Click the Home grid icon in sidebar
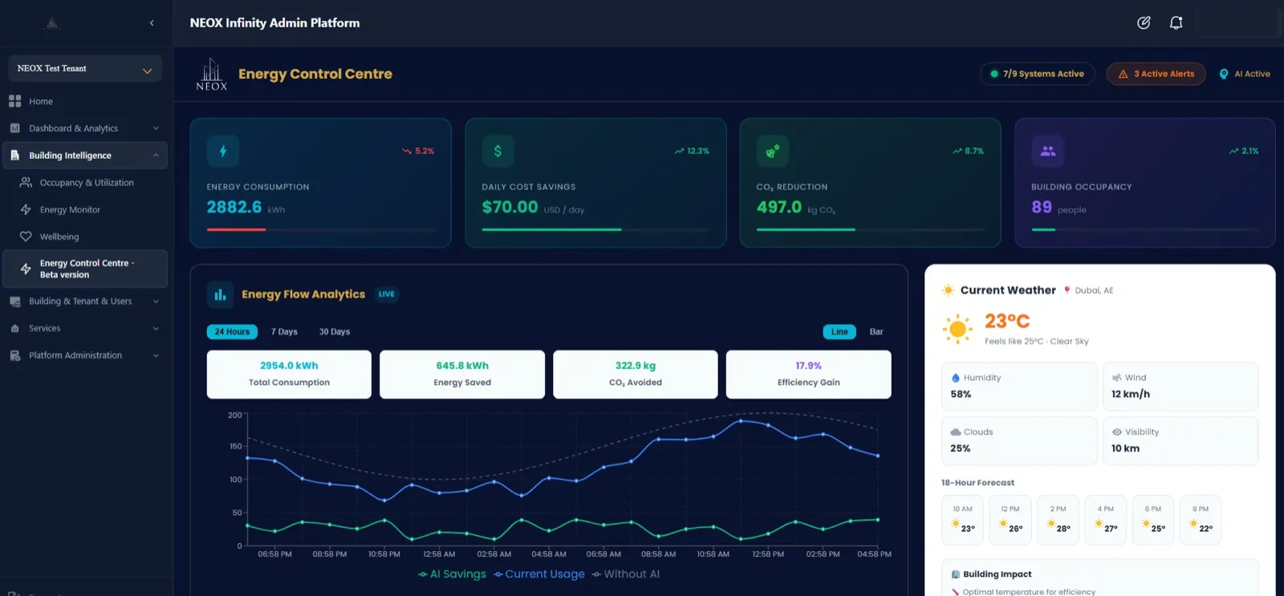The height and width of the screenshot is (596, 1284). [x=14, y=101]
